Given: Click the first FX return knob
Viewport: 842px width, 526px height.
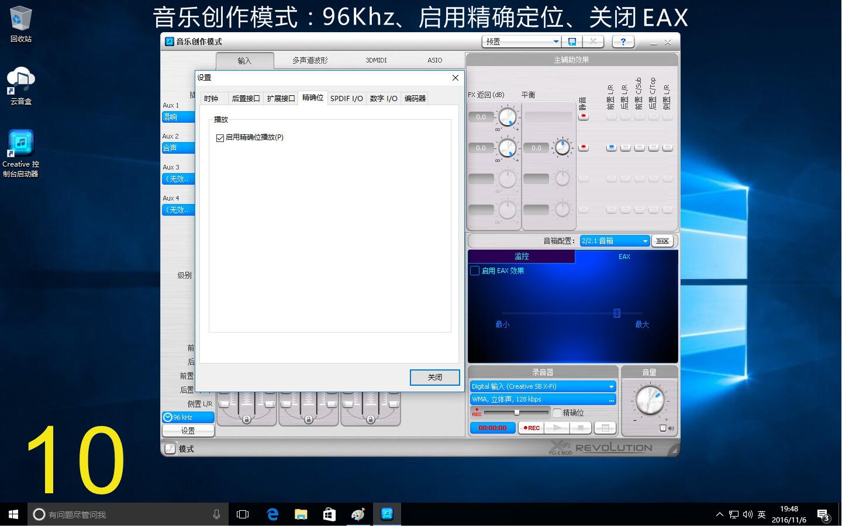Looking at the screenshot, I should coord(508,117).
